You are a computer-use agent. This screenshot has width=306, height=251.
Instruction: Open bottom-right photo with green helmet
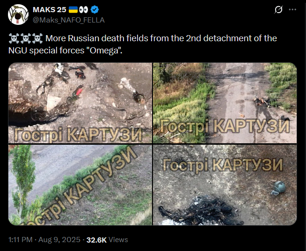pyautogui.click(x=225, y=185)
